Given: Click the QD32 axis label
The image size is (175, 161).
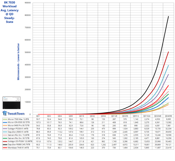Looking at the screenshot, I should tap(92, 116).
